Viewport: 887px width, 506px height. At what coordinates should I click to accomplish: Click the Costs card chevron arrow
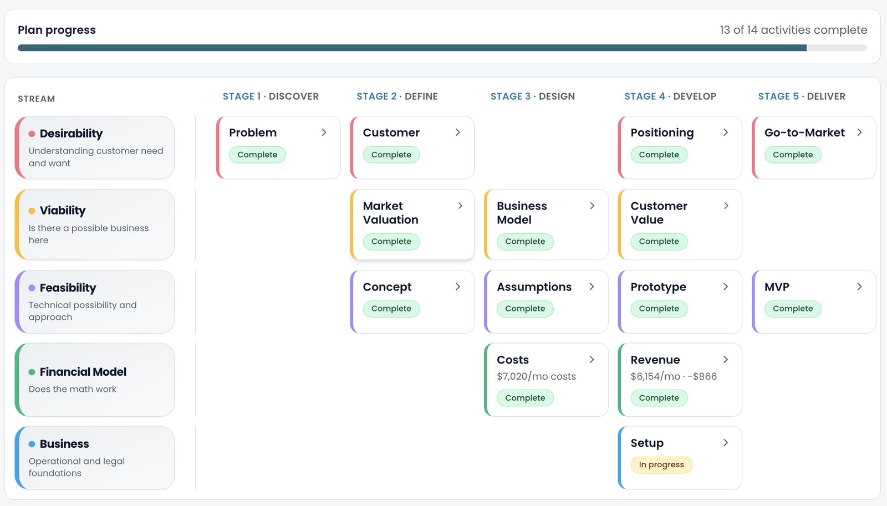pyautogui.click(x=592, y=360)
